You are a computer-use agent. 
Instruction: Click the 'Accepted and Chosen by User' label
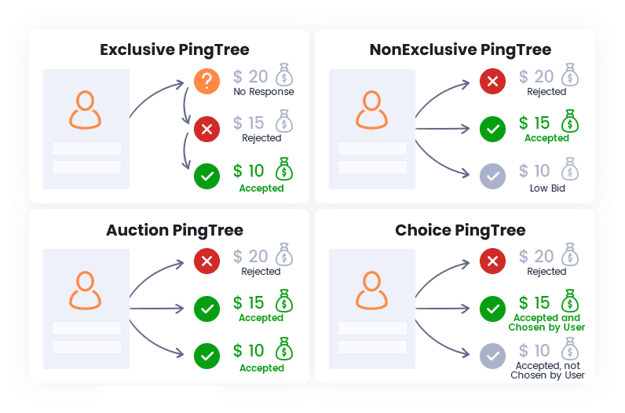pos(546,323)
